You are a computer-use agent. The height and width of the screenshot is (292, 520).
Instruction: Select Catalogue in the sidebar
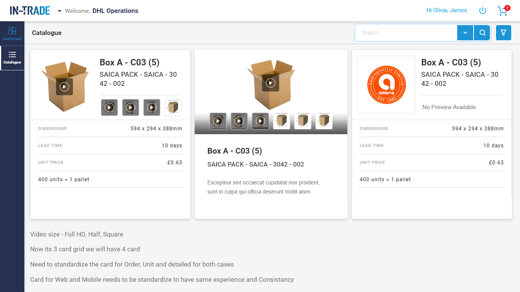pyautogui.click(x=12, y=58)
